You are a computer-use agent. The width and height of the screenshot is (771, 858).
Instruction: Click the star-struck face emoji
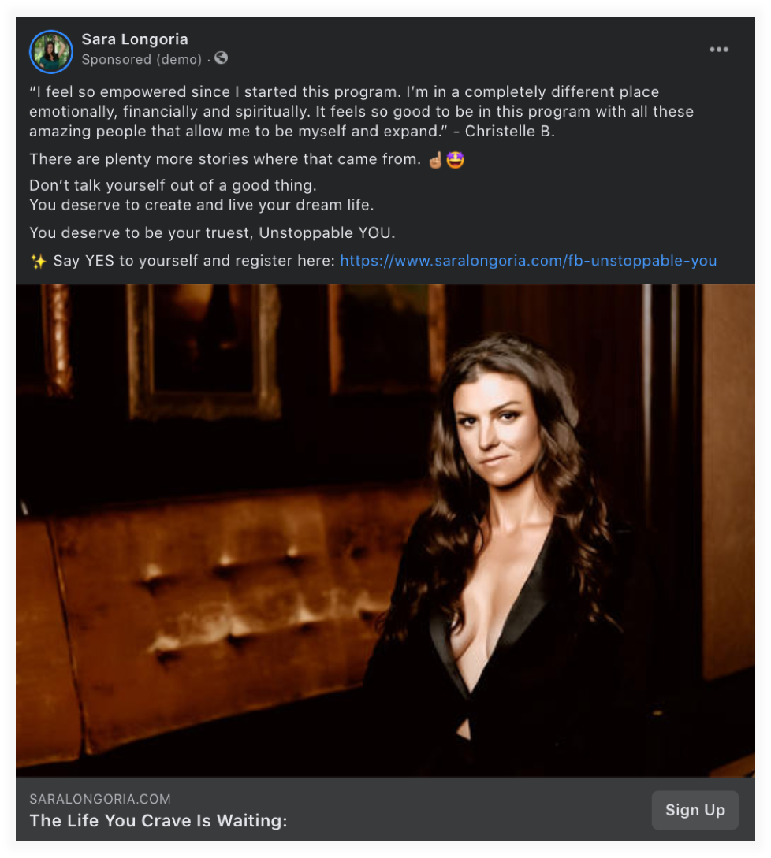pos(456,160)
